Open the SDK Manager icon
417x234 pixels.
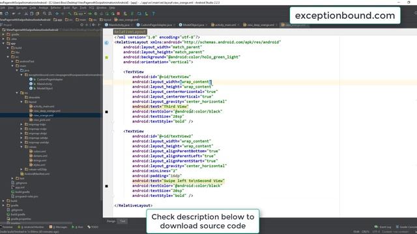[x=147, y=14]
